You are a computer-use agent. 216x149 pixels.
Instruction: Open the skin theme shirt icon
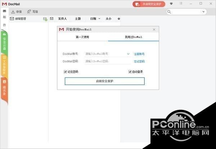tap(171, 4)
